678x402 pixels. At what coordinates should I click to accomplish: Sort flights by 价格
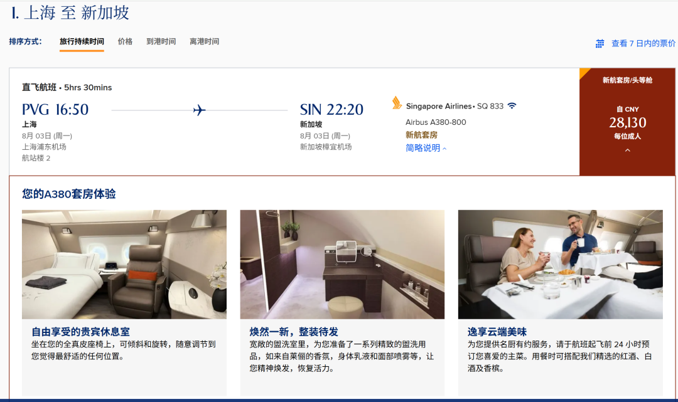pyautogui.click(x=125, y=41)
